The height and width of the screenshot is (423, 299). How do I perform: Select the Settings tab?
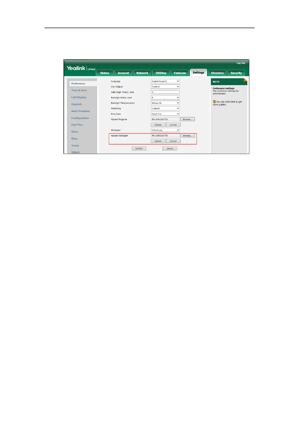(x=198, y=72)
